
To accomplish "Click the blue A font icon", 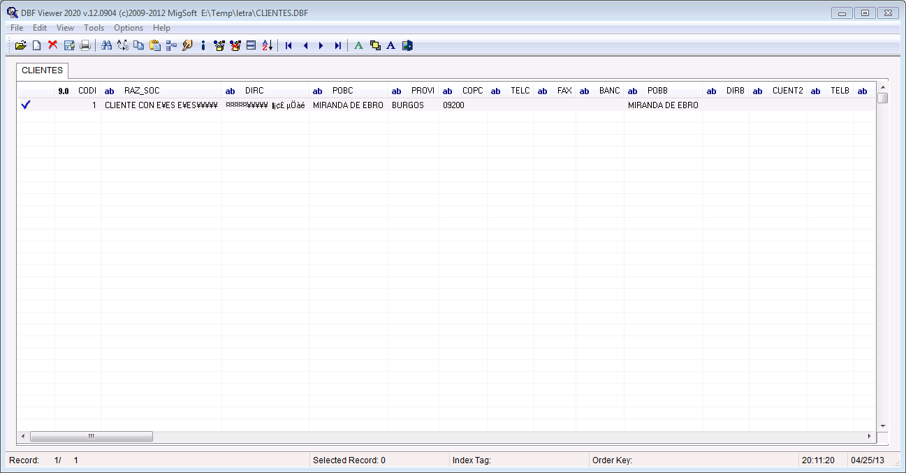I will point(391,45).
